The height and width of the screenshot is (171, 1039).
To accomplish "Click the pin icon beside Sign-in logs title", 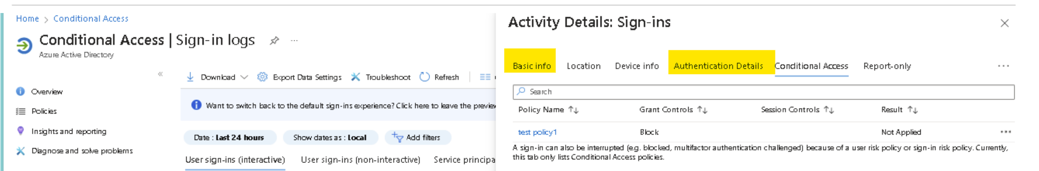I will pyautogui.click(x=274, y=41).
